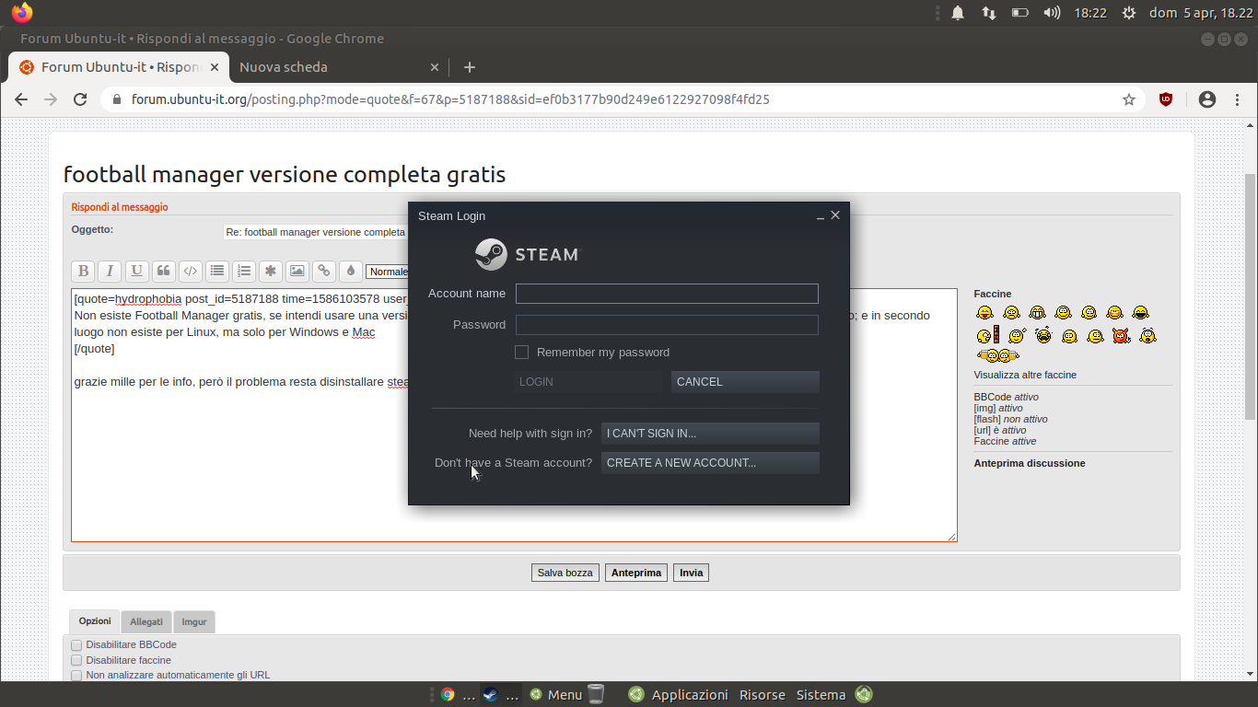Open the Chrome three-dot menu
Viewport: 1258px width, 707px height.
[1238, 99]
